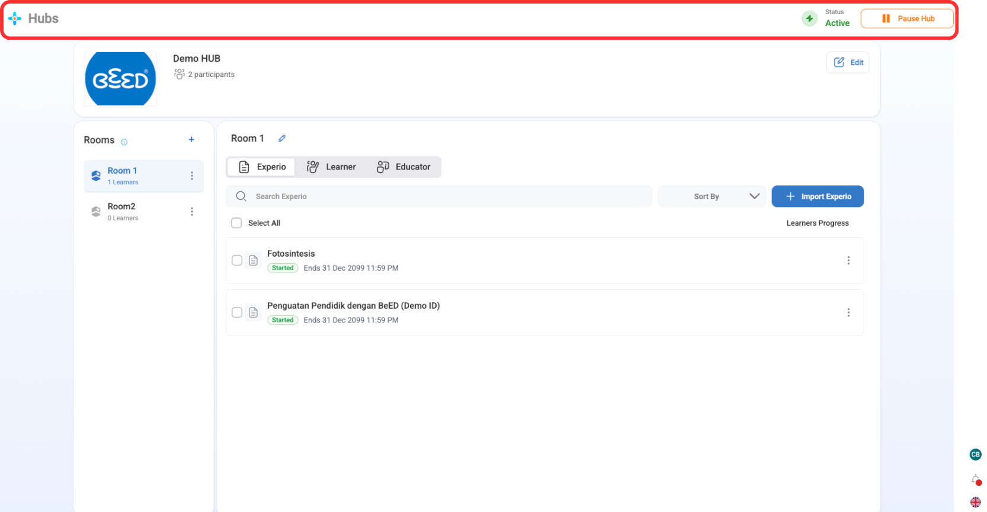Viewport: 987px width, 512px height.
Task: Click the Edit button for Demo HUB
Action: pos(848,62)
